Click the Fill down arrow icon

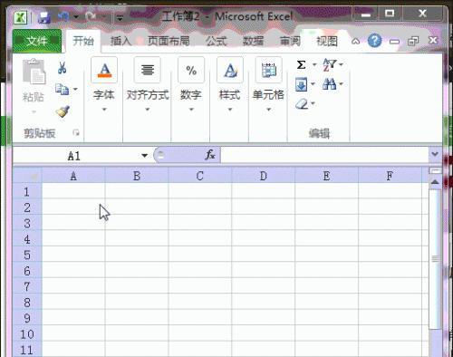click(x=302, y=84)
